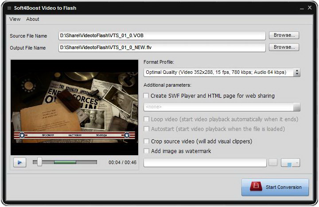Viewport: 319px width, 207px height.
Task: Click the red Flash icon on Start Conversion
Action: (x=256, y=186)
